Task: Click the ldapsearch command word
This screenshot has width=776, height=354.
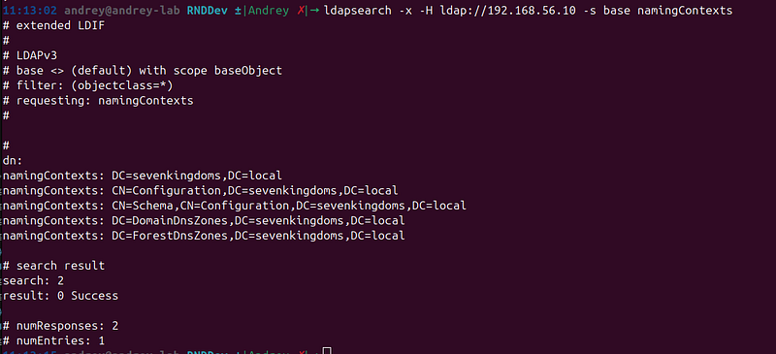Action: pos(358,11)
